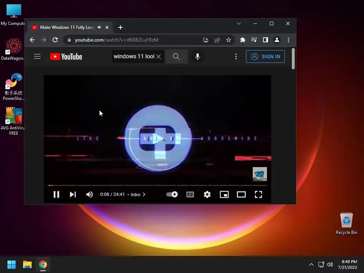Open the clock and date 8:49 PM

tap(348, 264)
